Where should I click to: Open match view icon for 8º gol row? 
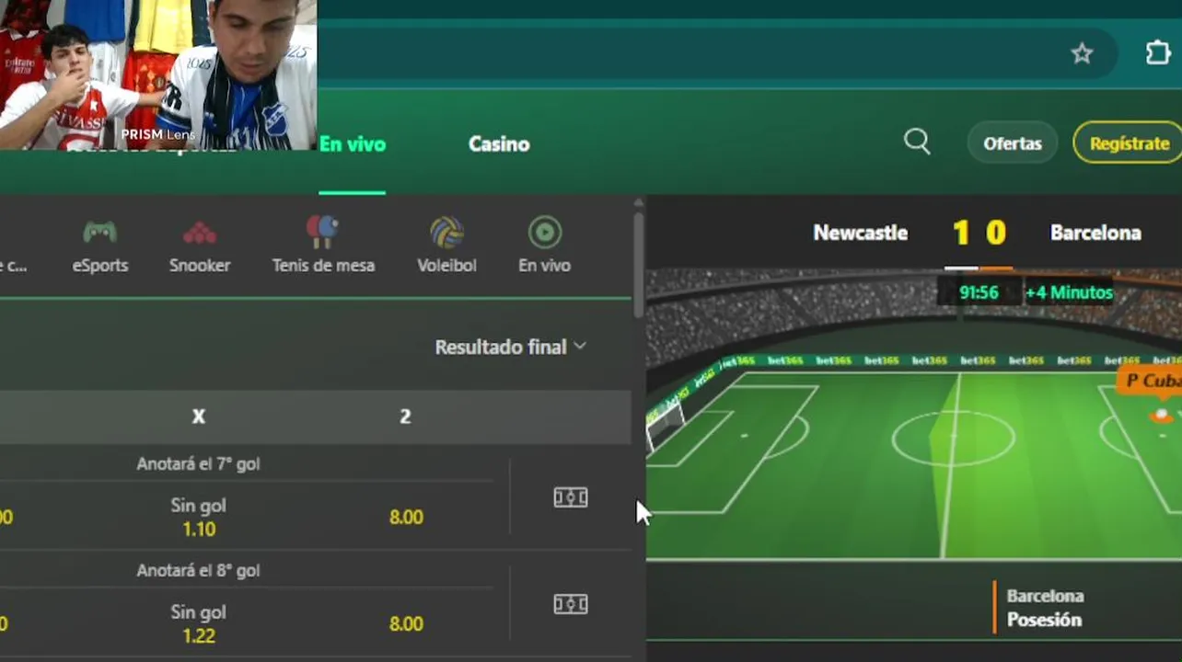coord(570,604)
